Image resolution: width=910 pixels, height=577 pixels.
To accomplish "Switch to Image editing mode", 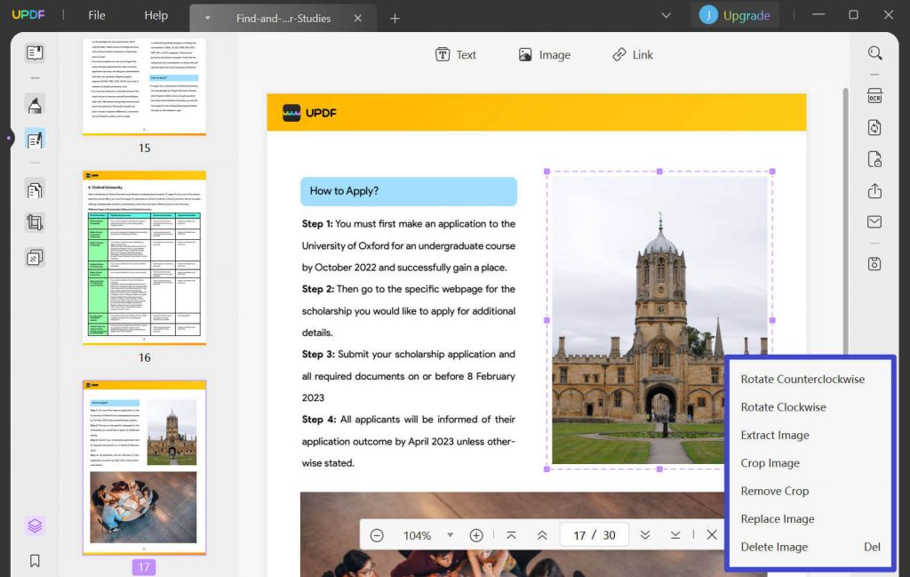I will pos(545,54).
